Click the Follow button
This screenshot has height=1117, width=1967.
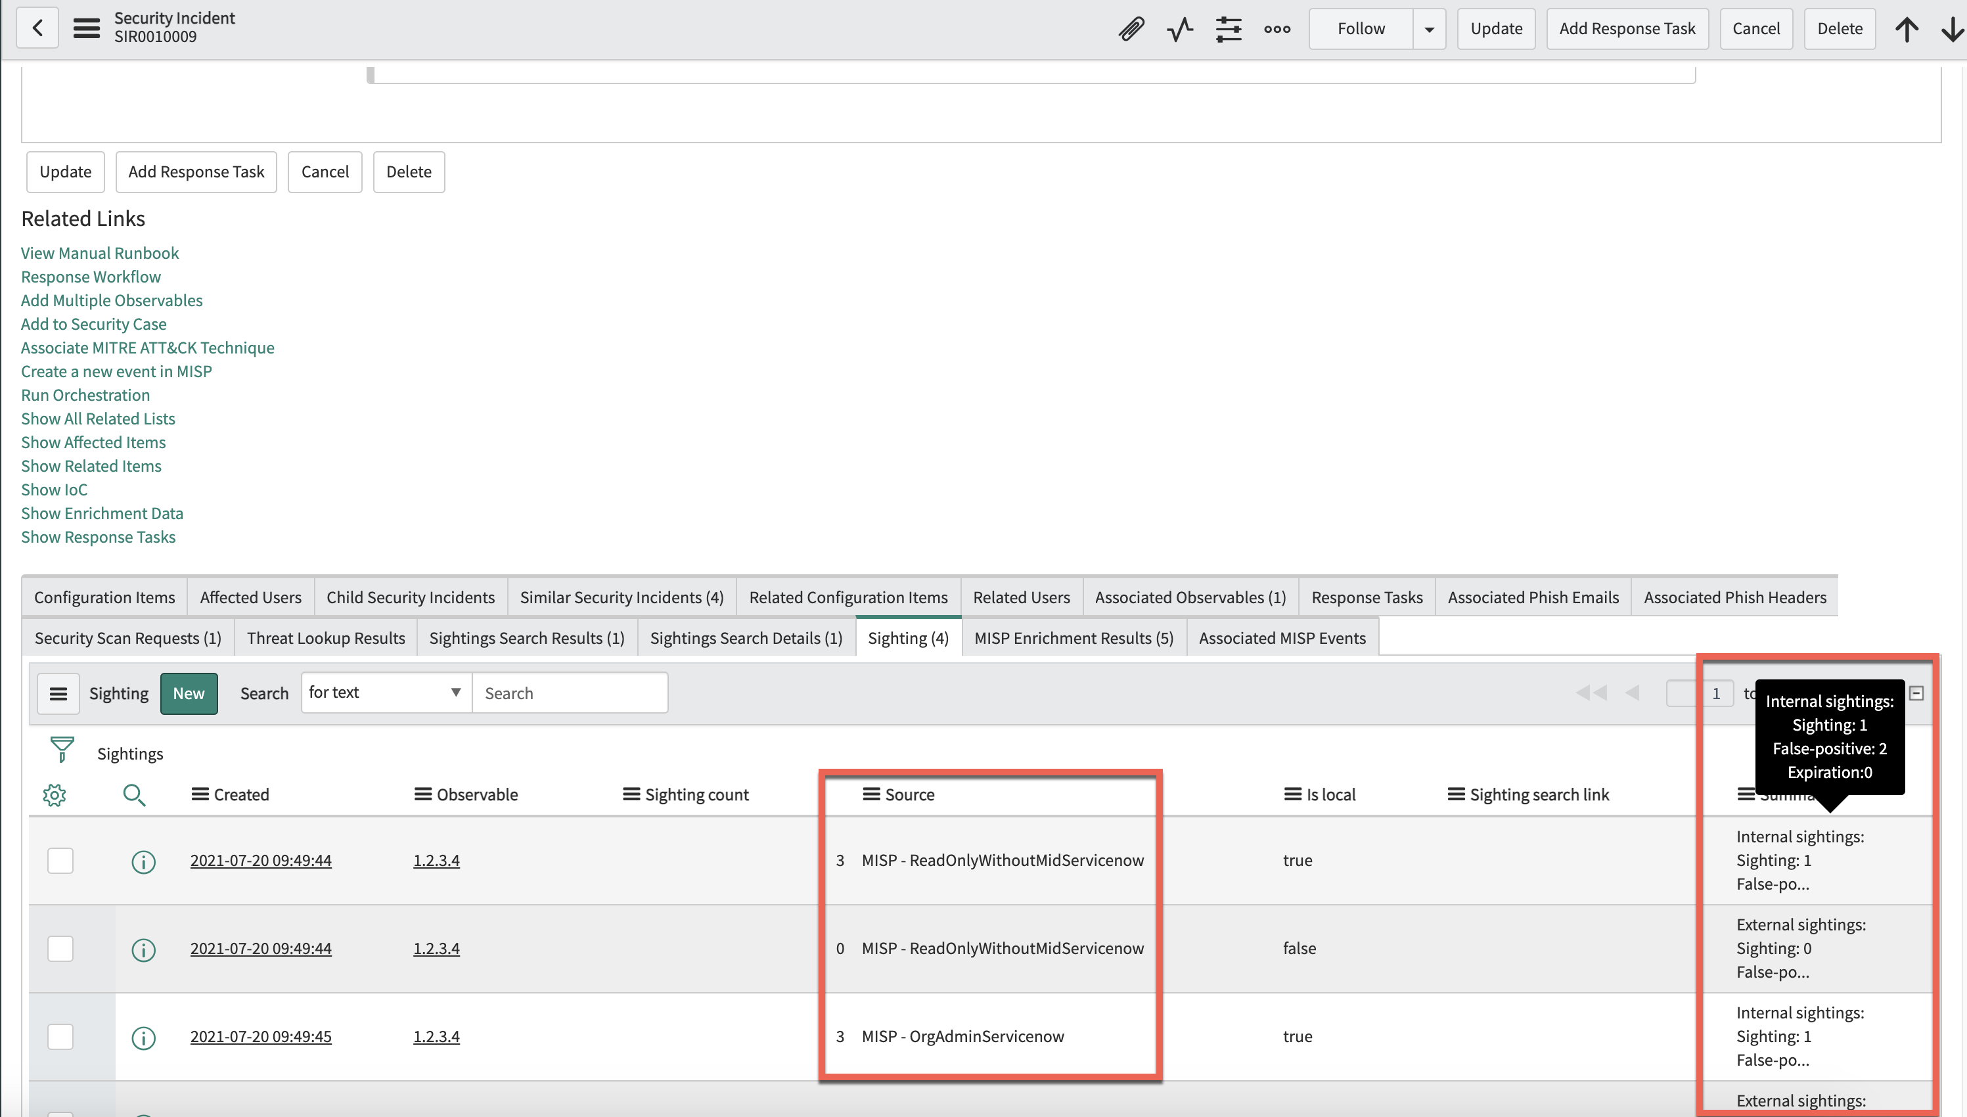[1361, 29]
